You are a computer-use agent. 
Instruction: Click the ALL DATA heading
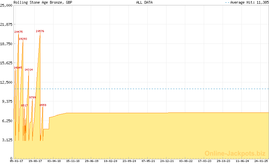tap(144, 2)
